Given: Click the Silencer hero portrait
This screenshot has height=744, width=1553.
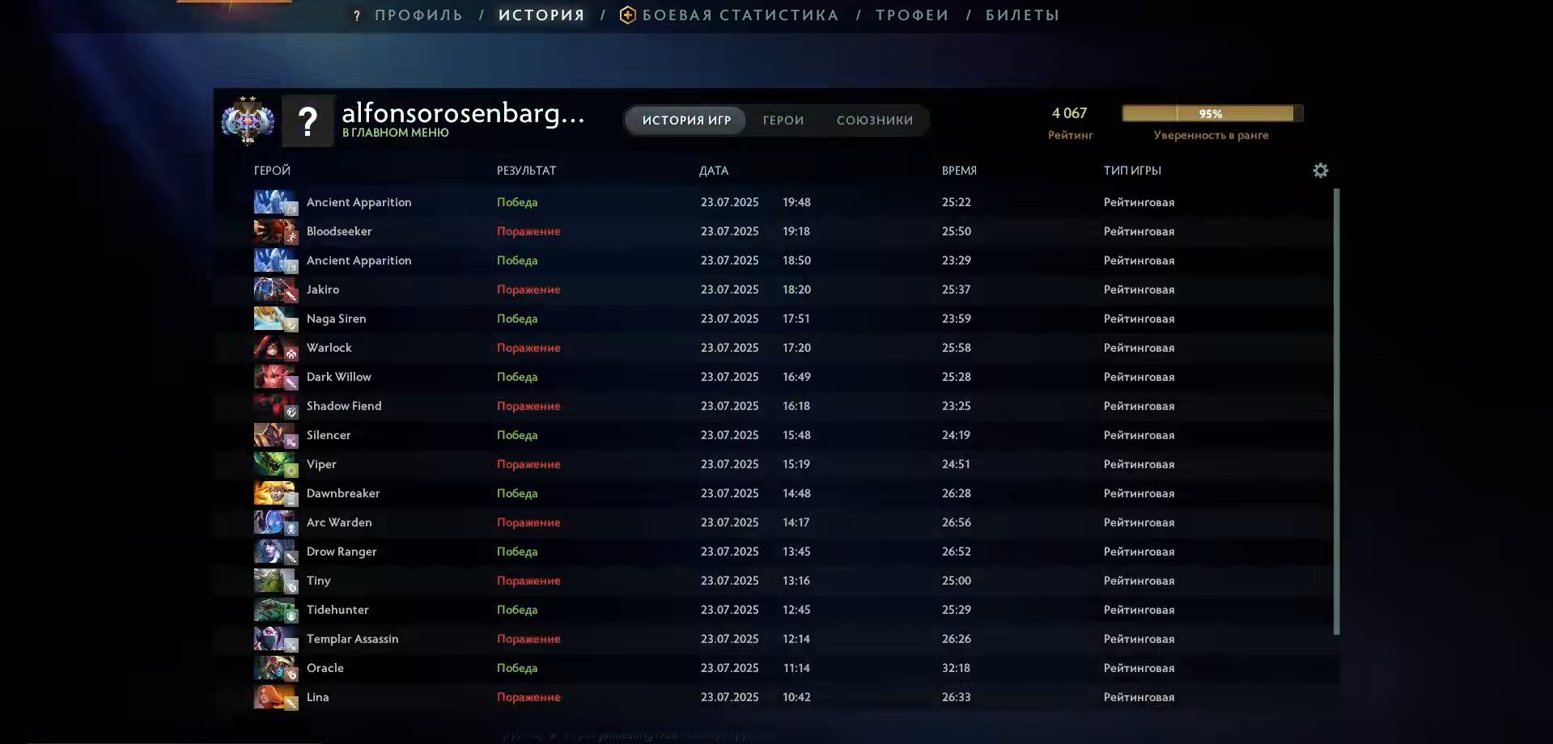Looking at the screenshot, I should pyautogui.click(x=276, y=435).
